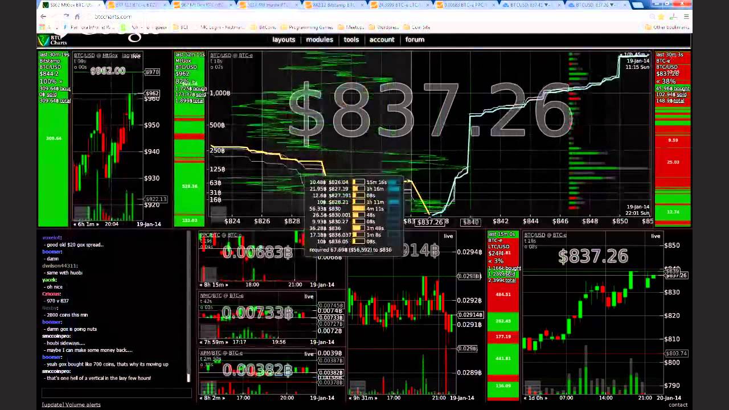Click the 0.02914฿ price label on LTC chart
Image resolution: width=729 pixels, height=410 pixels.
click(470, 315)
